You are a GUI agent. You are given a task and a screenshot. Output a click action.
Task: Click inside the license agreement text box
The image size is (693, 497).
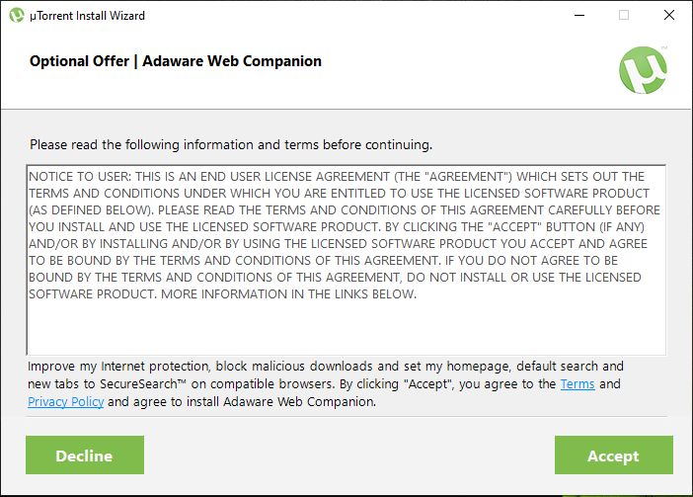pyautogui.click(x=346, y=260)
